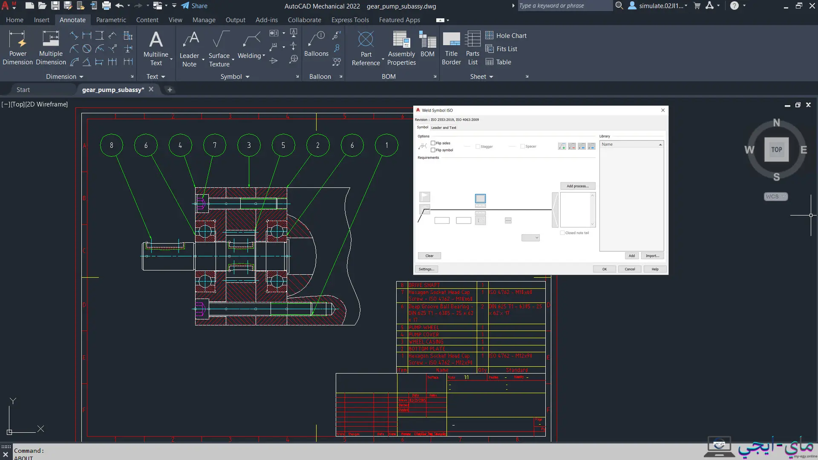Click the first weld size input field
The width and height of the screenshot is (818, 460).
coord(442,221)
